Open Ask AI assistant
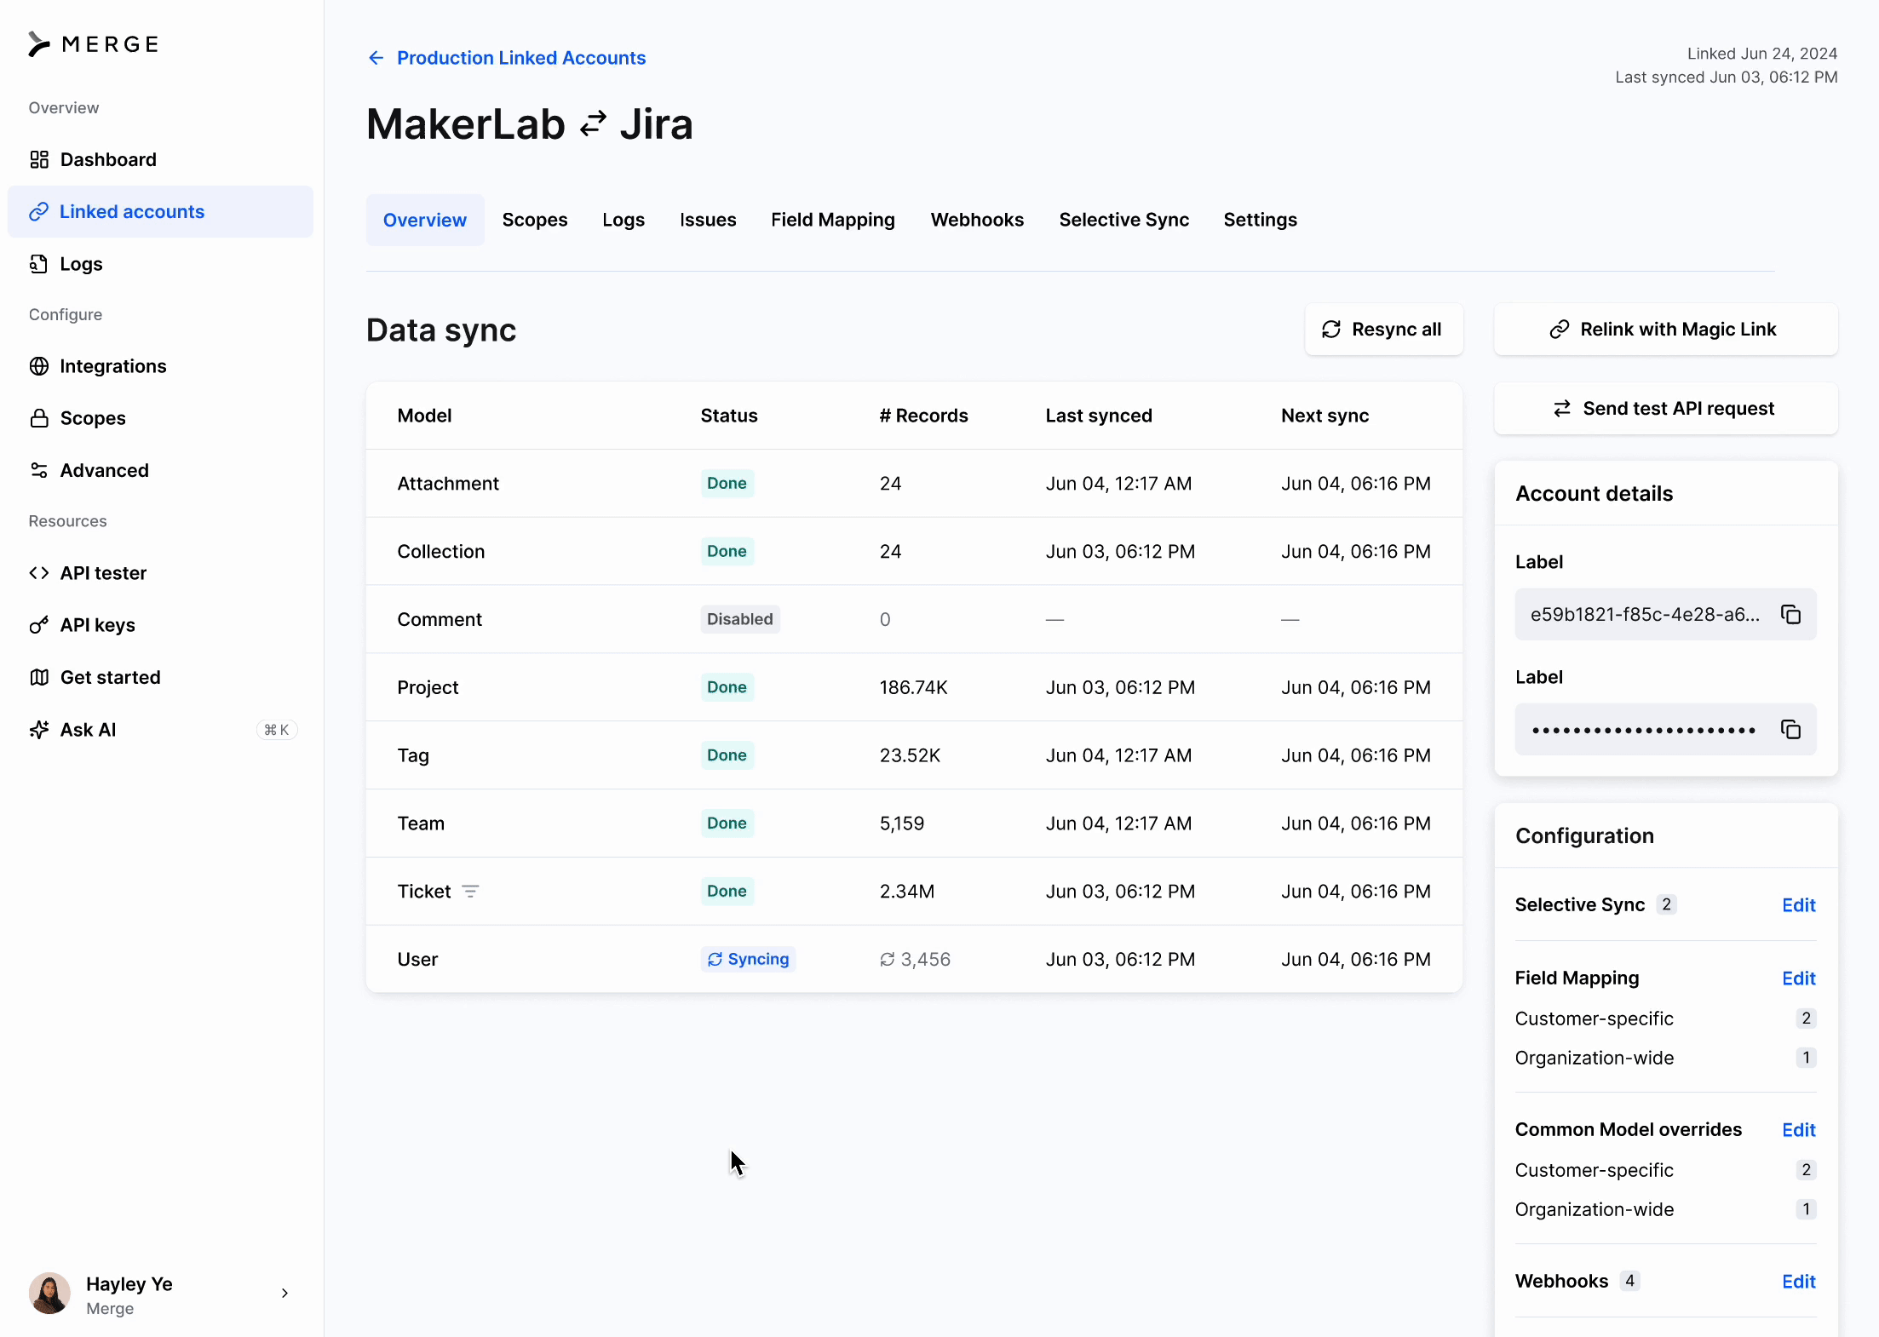The width and height of the screenshot is (1879, 1337). [160, 730]
